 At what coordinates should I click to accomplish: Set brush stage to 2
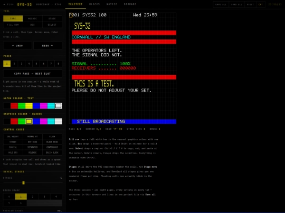tap(33, 197)
